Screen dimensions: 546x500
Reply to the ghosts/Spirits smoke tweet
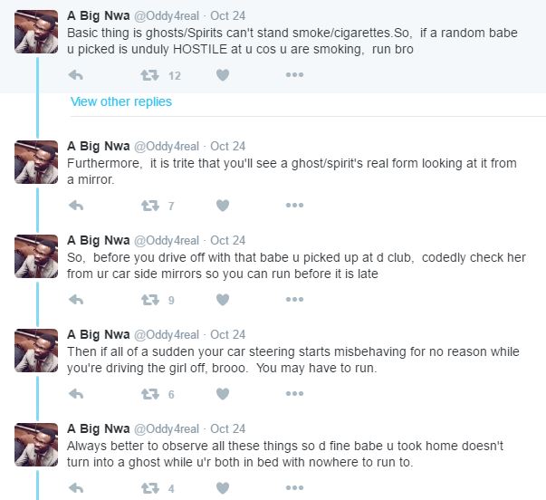76,75
